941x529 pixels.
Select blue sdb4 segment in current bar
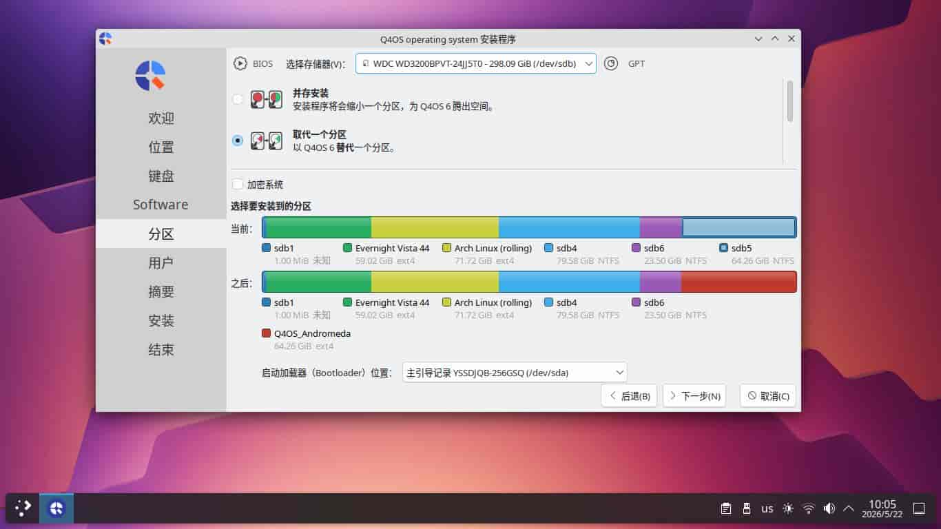[569, 227]
